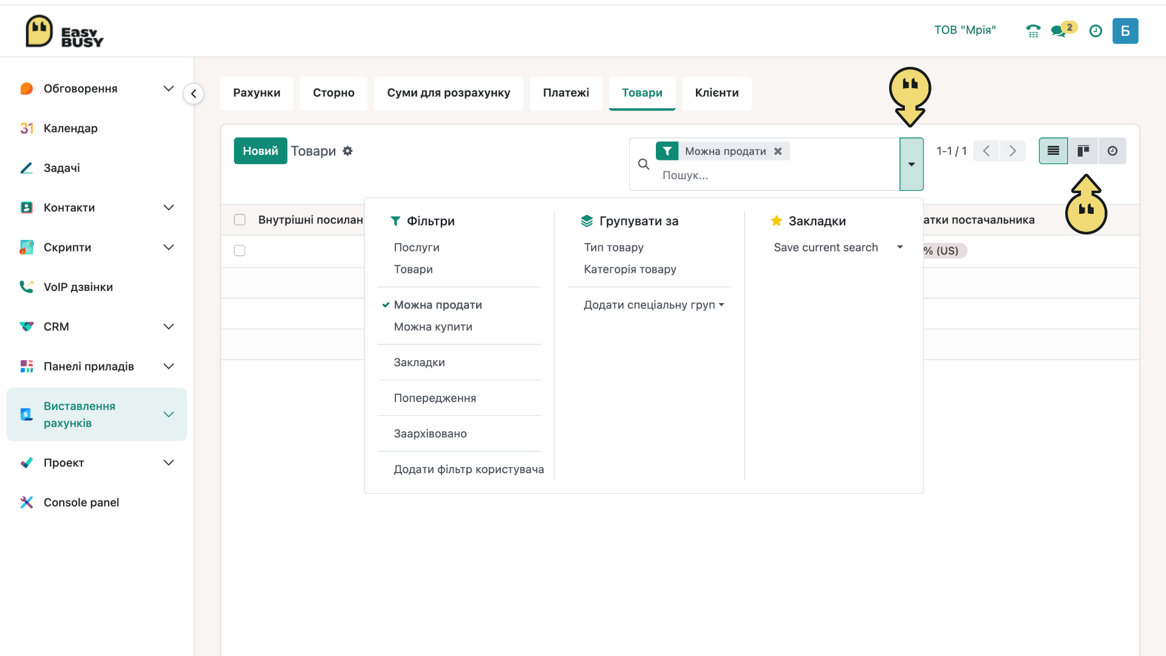The image size is (1166, 656).
Task: Expand the CRM menu chevron
Action: point(169,327)
